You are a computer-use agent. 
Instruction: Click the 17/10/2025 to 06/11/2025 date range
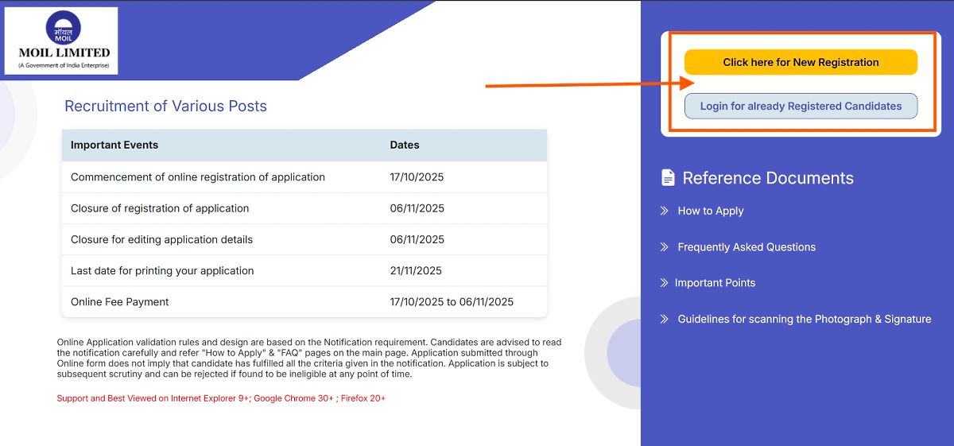(x=452, y=302)
